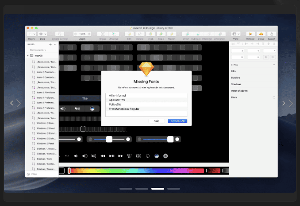Click the Export toolbar icon
Screen dimensions: 300x206
[272, 34]
